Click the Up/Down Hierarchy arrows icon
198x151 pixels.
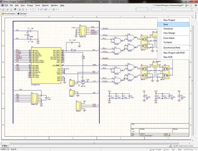pos(46,10)
